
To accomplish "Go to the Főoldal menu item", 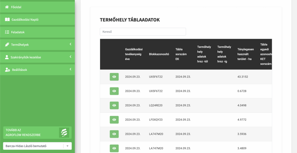I will 16,7.
